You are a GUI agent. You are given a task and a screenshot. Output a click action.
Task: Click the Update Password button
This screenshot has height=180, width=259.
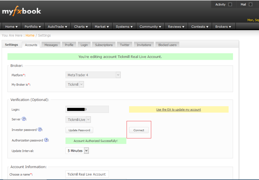pos(79,130)
